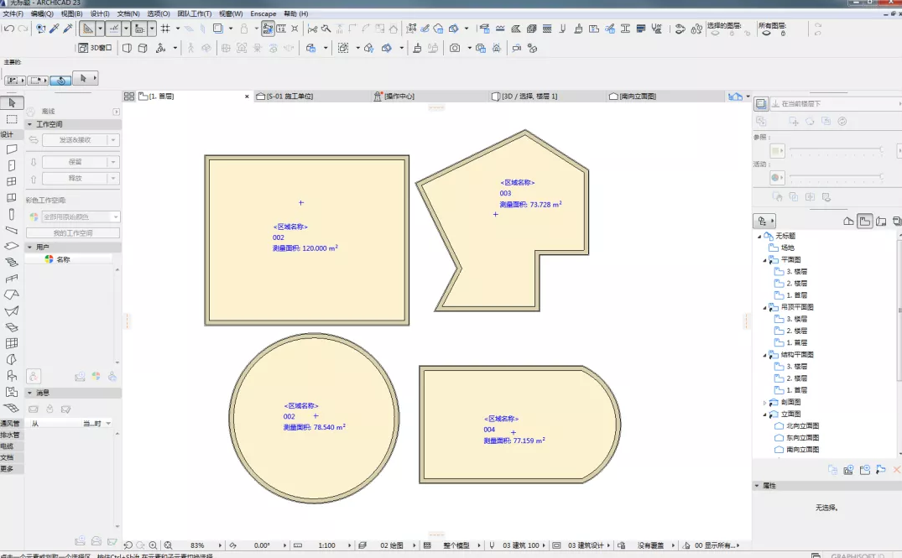902x558 pixels.
Task: Click the 参照 trace intensity slider
Action: [x=835, y=150]
